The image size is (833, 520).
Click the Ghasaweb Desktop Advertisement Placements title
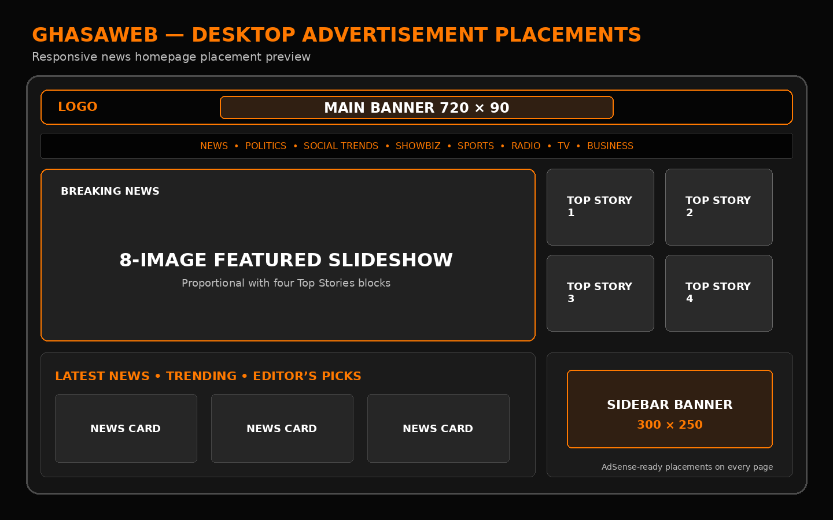point(337,35)
